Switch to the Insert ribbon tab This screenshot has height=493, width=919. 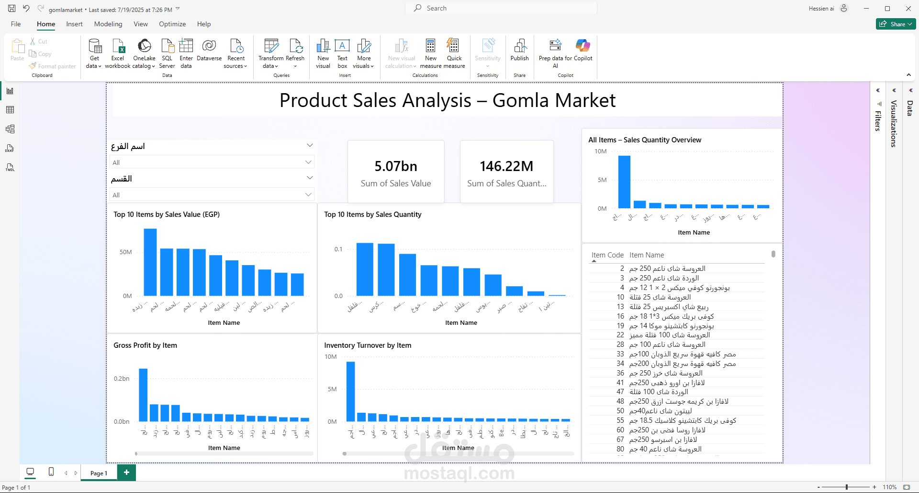(74, 24)
